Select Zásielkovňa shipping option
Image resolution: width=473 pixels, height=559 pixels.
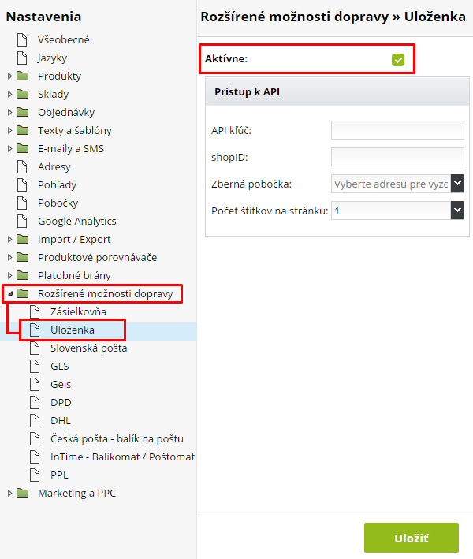(x=78, y=311)
